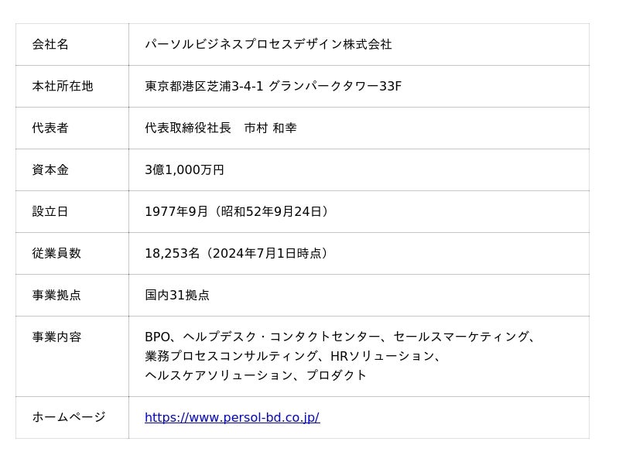Click the 代表者 label cell
The height and width of the screenshot is (462, 619).
pos(72,128)
